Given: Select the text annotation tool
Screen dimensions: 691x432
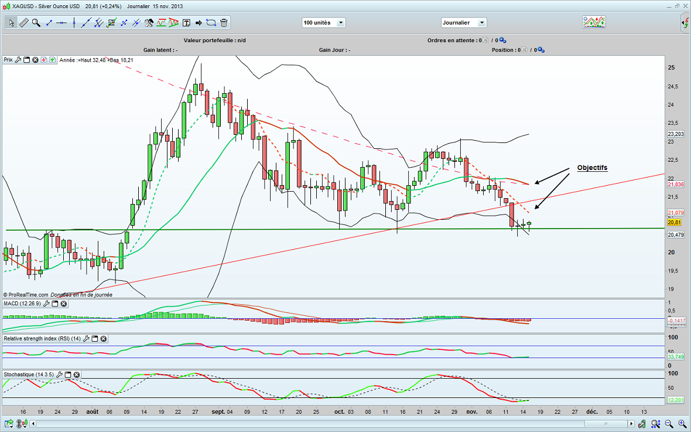Looking at the screenshot, I should pyautogui.click(x=186, y=23).
